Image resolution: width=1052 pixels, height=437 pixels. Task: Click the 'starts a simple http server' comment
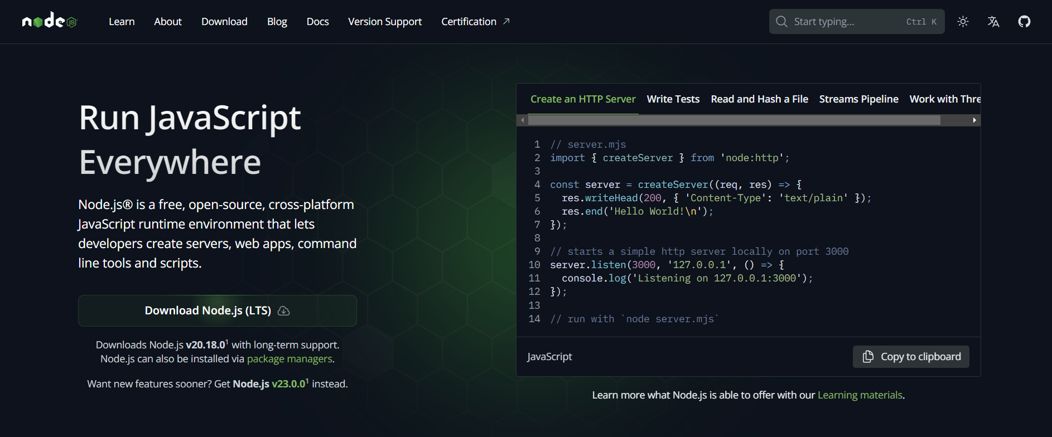[699, 251]
